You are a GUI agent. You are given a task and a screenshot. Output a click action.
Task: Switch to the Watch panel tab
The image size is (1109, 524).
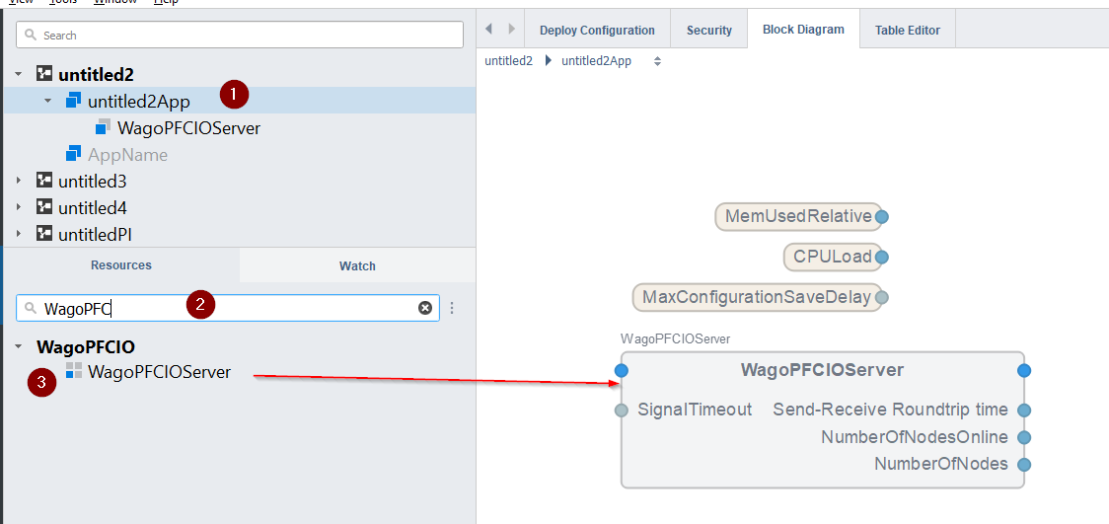(357, 265)
